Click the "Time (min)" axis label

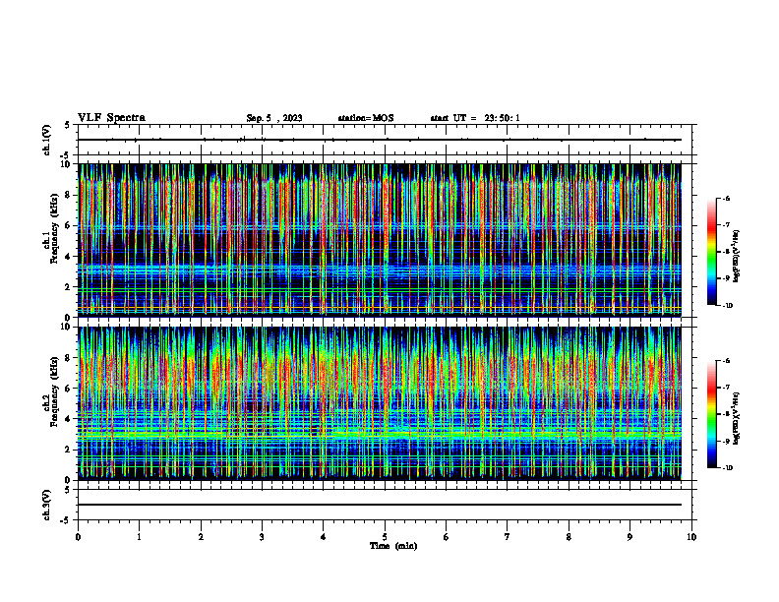coord(393,546)
